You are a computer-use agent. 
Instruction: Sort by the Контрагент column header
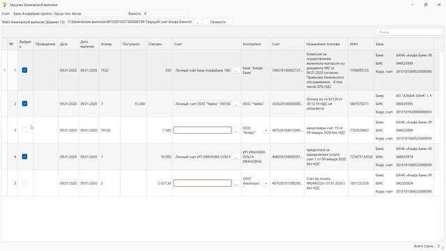pyautogui.click(x=256, y=44)
